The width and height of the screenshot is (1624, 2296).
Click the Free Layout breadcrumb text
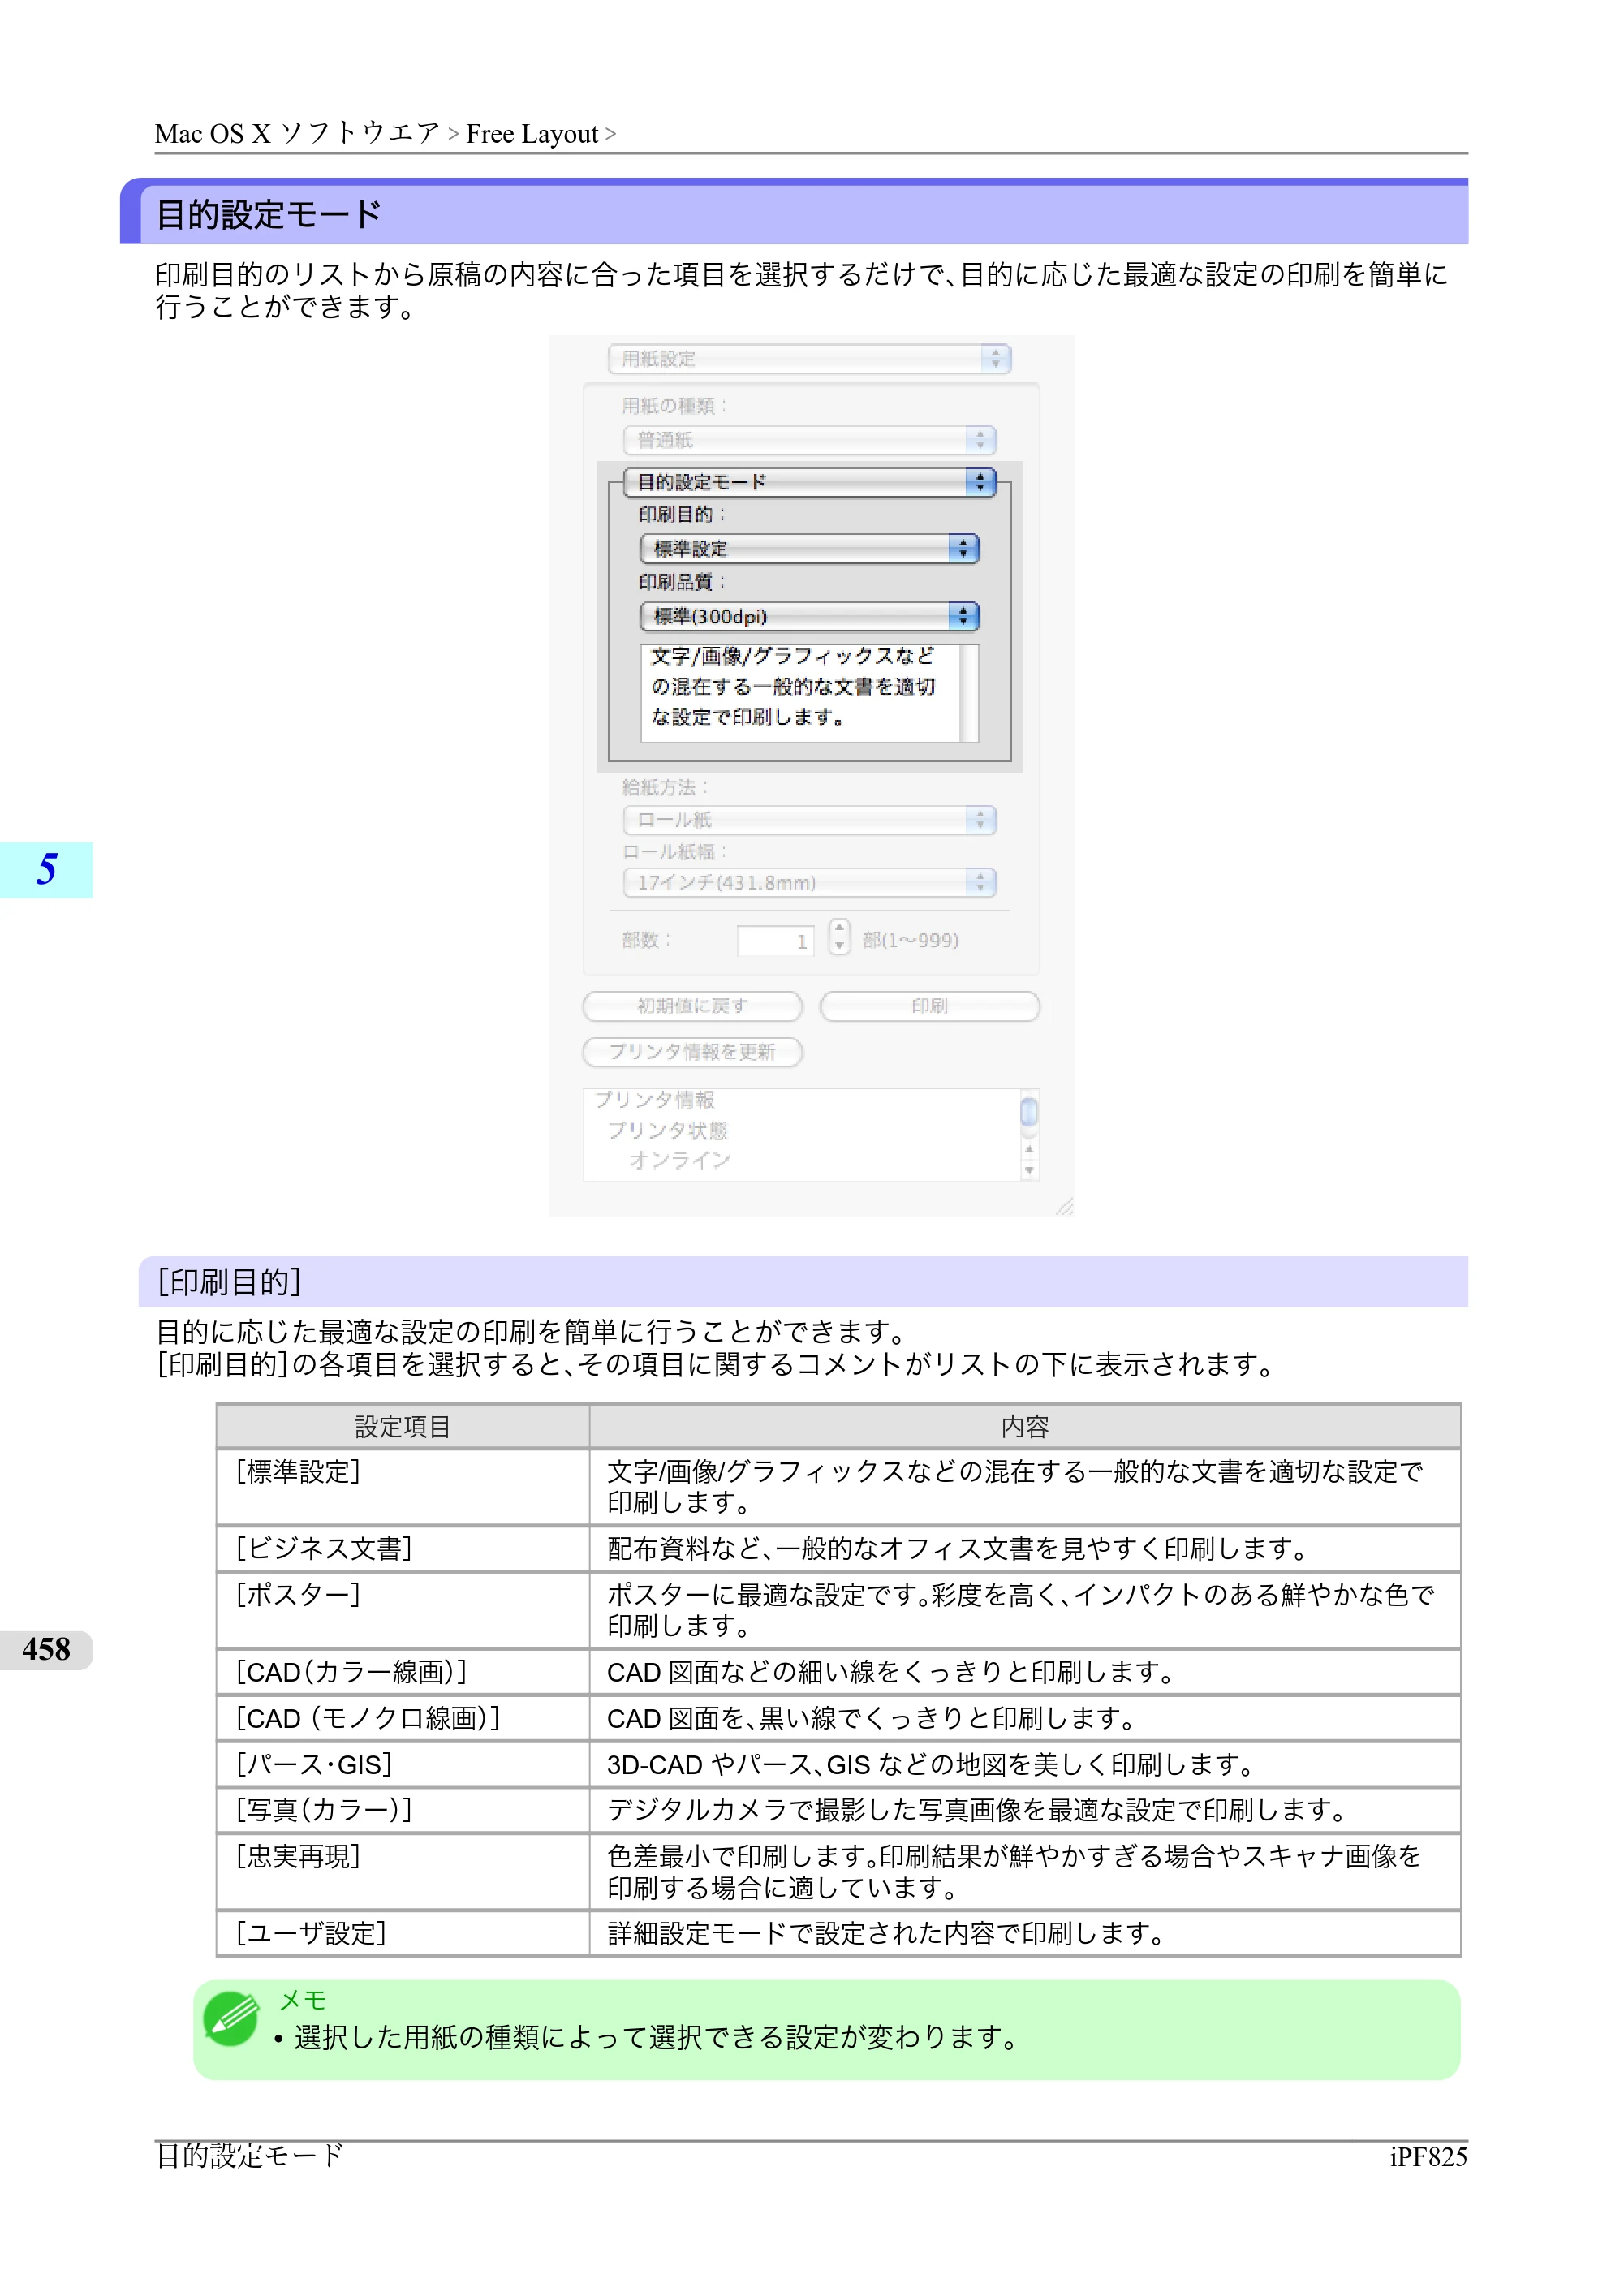tap(532, 134)
